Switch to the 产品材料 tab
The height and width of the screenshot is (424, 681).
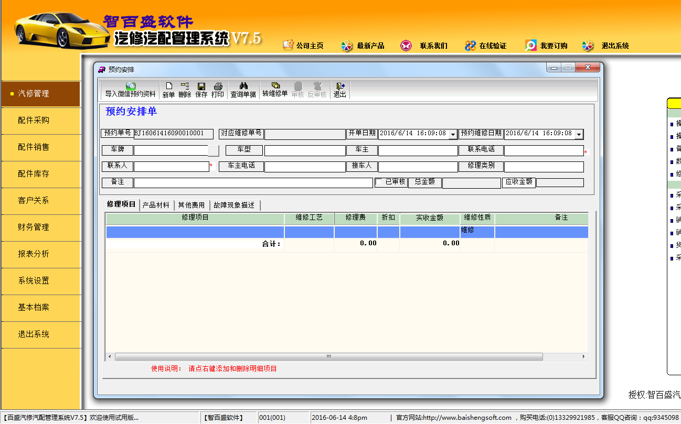(x=156, y=205)
